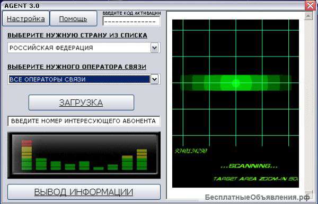Click the ВЫБЕРИТЕ НУЖНУЮ СТРАНУ ИЗ СПИСКА label

[x=77, y=35]
